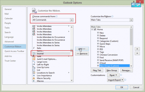Move selected item down with arrow button
This screenshot has height=92, width=145.
tap(137, 53)
